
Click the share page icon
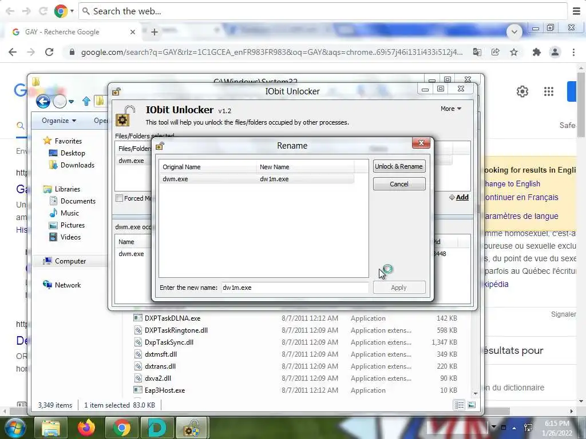(x=495, y=52)
